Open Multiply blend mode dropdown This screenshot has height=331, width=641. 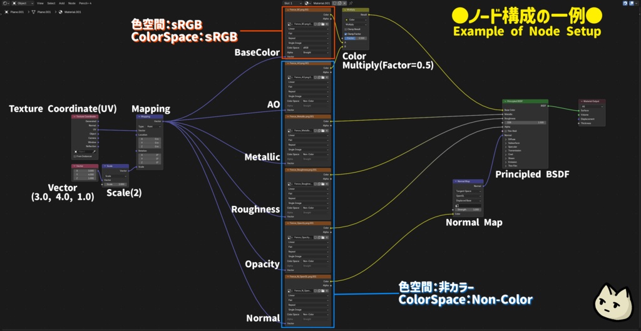pos(356,24)
